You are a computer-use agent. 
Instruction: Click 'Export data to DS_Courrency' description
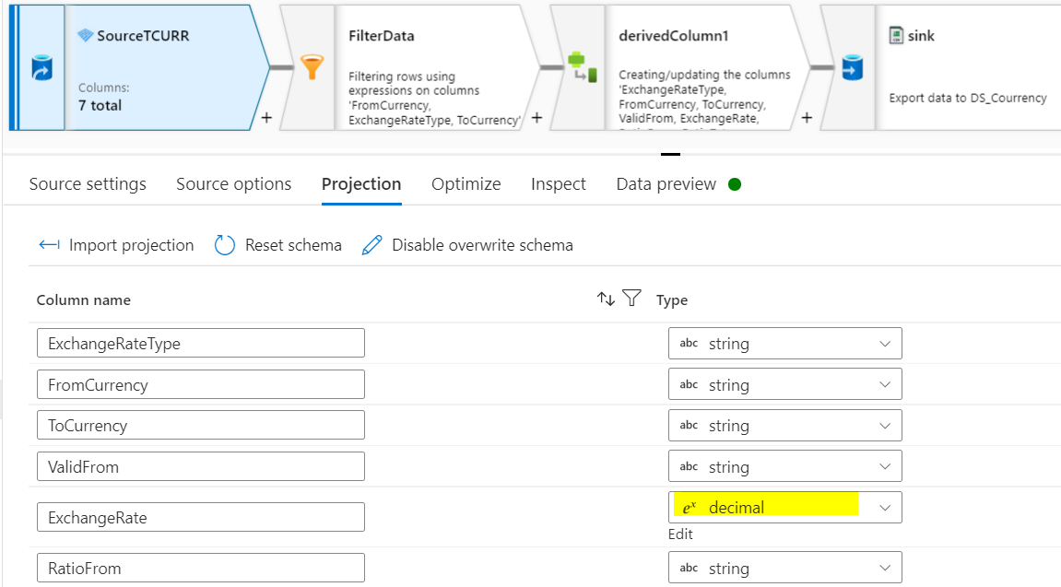[968, 98]
